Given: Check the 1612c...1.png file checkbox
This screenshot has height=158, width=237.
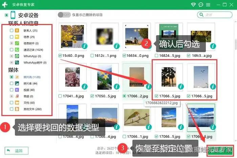Looking at the screenshot, I should coord(92,55).
